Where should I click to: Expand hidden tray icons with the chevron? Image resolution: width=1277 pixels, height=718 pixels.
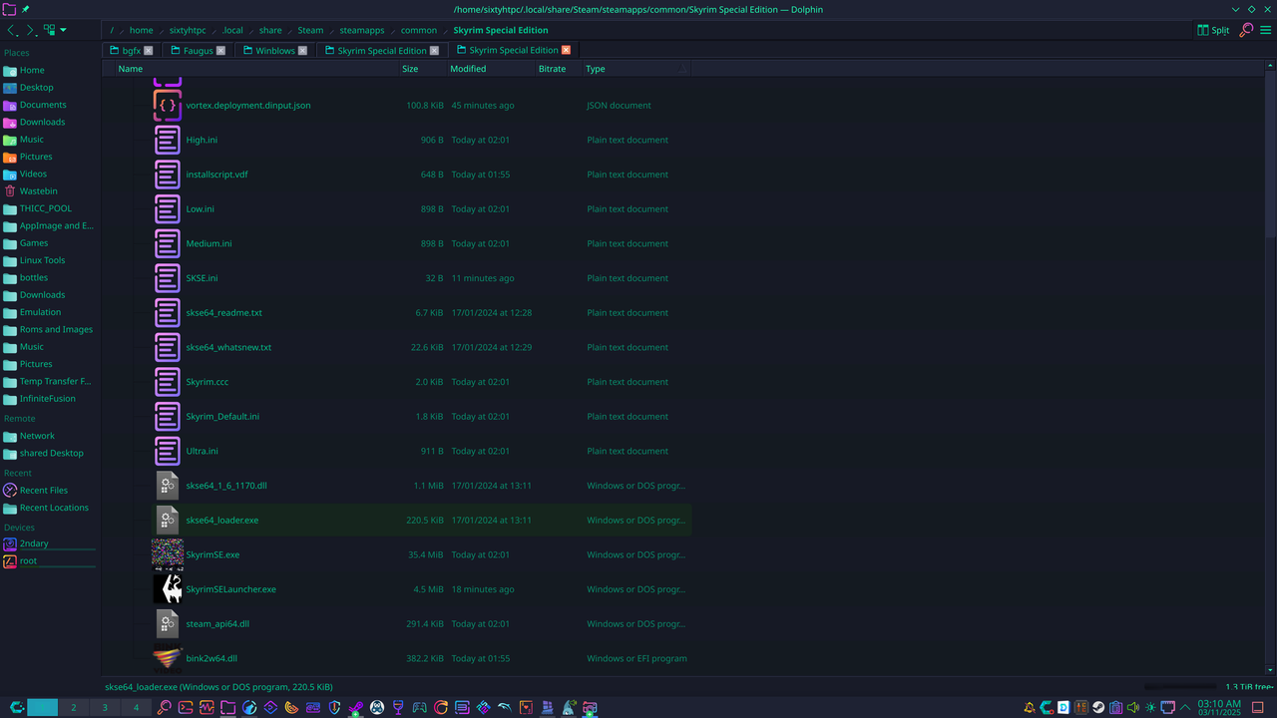1184,708
